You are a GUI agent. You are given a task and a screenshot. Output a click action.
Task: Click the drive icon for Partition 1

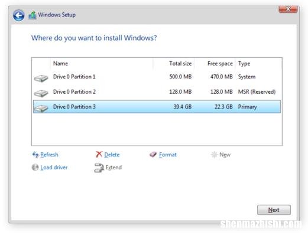[41, 78]
